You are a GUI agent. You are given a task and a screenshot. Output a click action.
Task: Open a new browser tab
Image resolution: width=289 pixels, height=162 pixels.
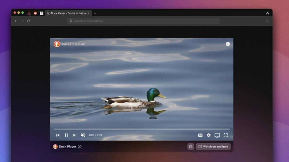[x=95, y=13]
